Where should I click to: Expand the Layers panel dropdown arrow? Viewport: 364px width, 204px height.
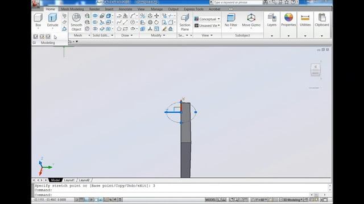pyautogui.click(x=272, y=36)
